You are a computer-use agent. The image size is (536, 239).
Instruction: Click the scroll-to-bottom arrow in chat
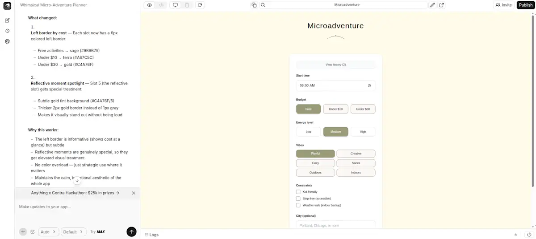[x=77, y=180]
